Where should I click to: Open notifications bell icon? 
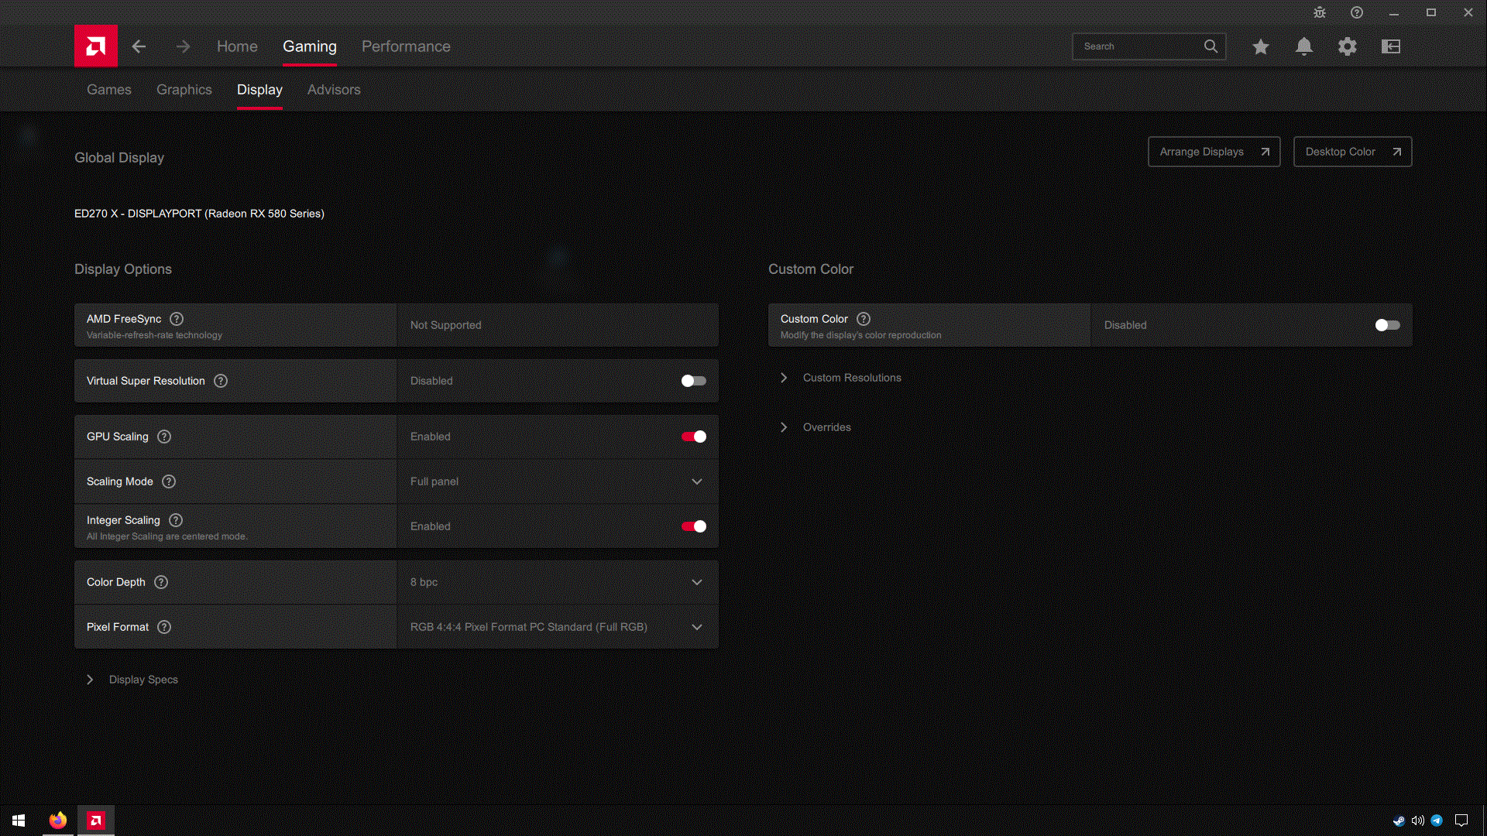tap(1304, 46)
